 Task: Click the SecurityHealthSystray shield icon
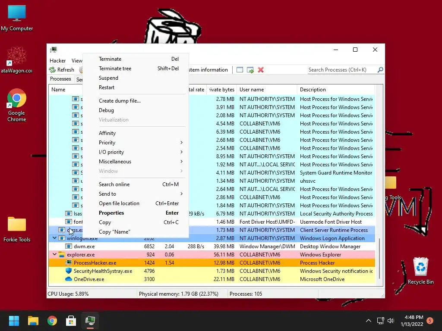pyautogui.click(x=69, y=271)
